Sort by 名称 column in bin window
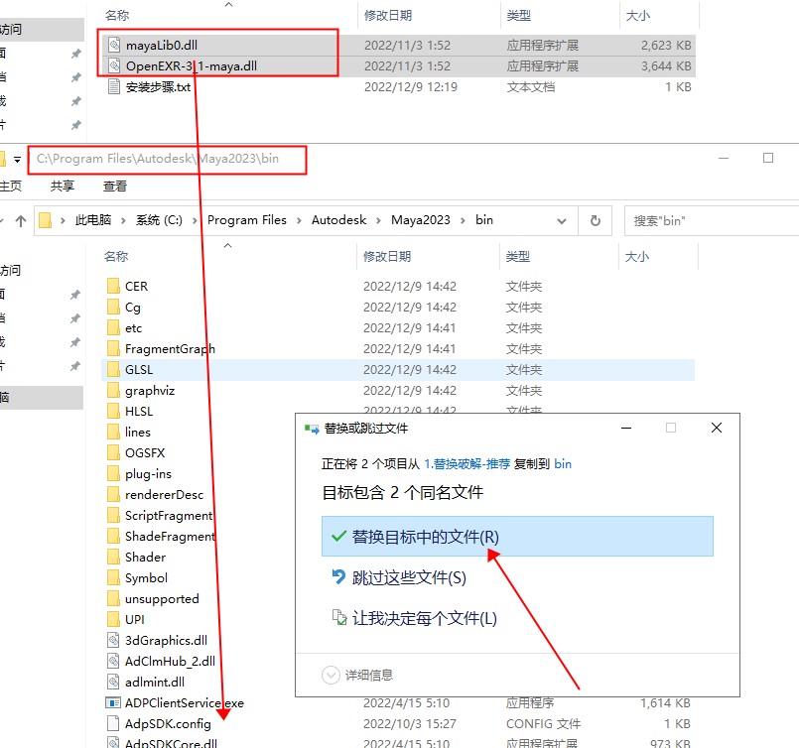The height and width of the screenshot is (748, 799). 116,257
